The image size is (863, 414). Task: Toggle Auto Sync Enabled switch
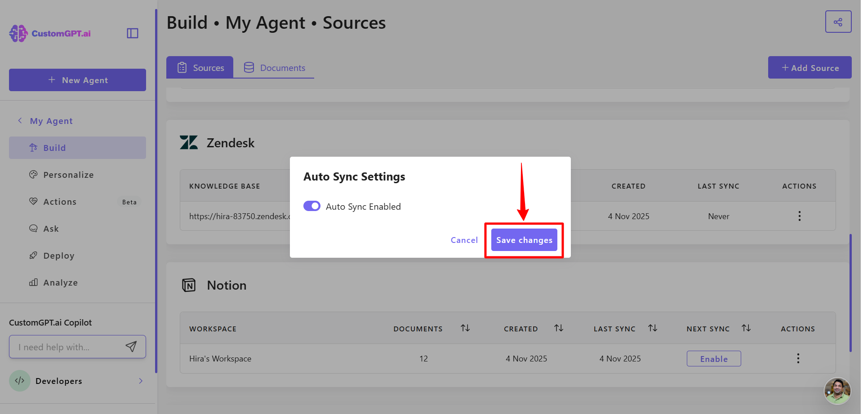coord(312,206)
